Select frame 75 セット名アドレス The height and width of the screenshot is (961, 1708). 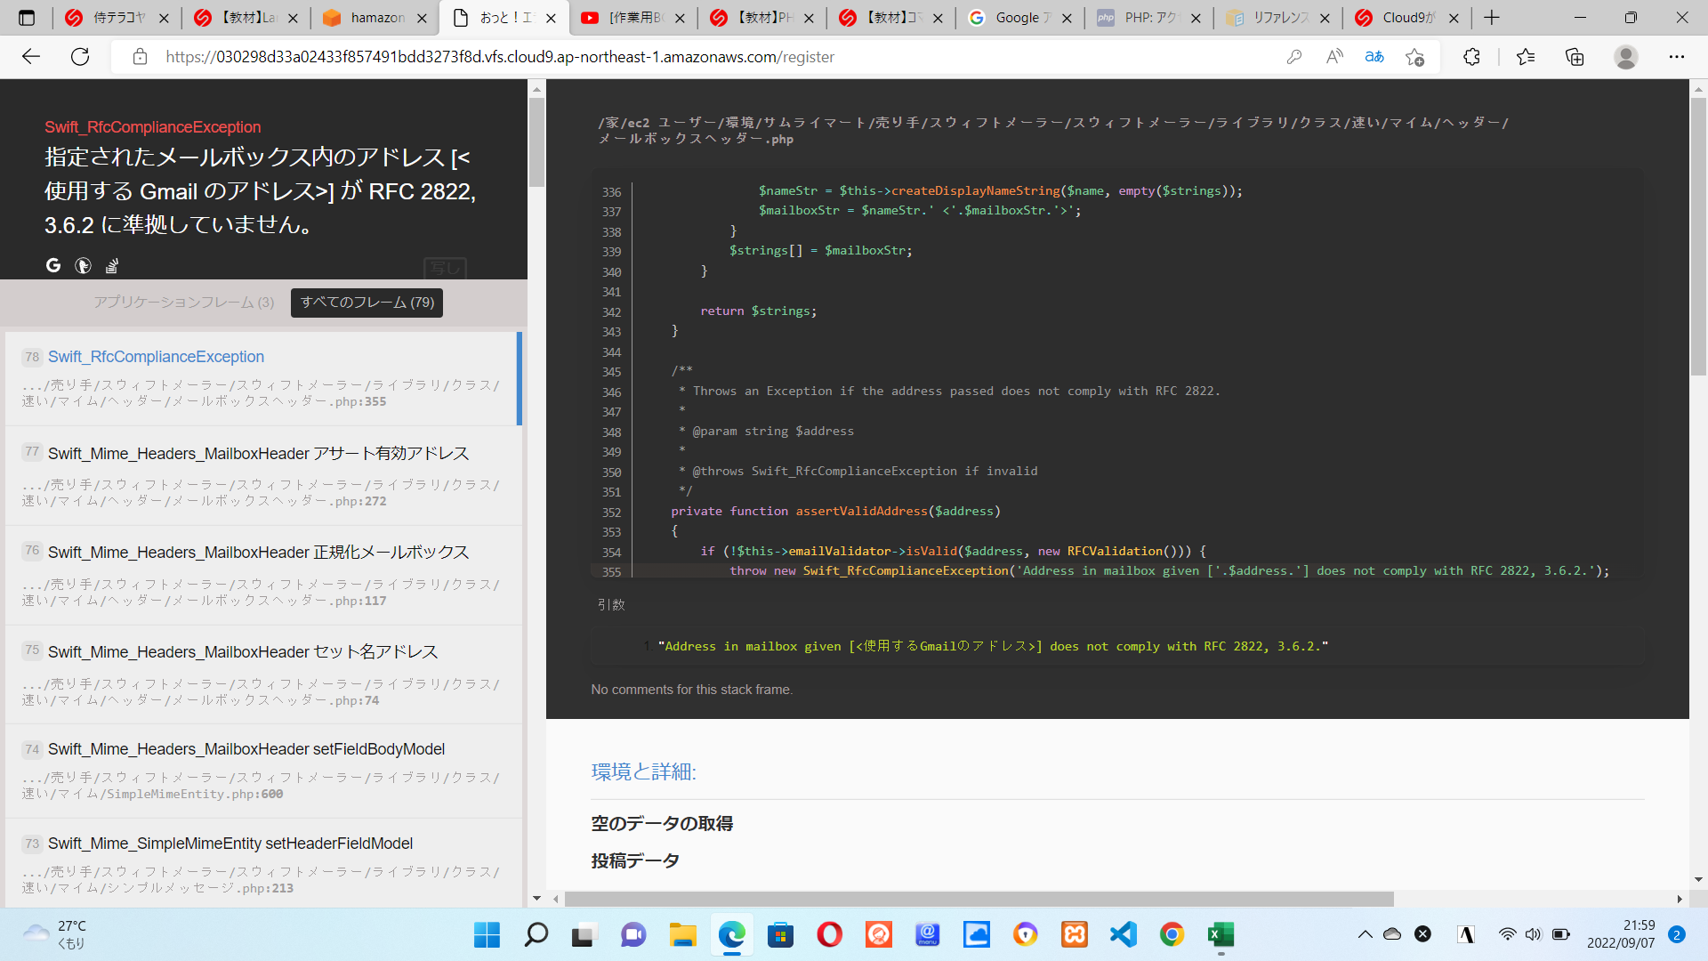pos(262,675)
